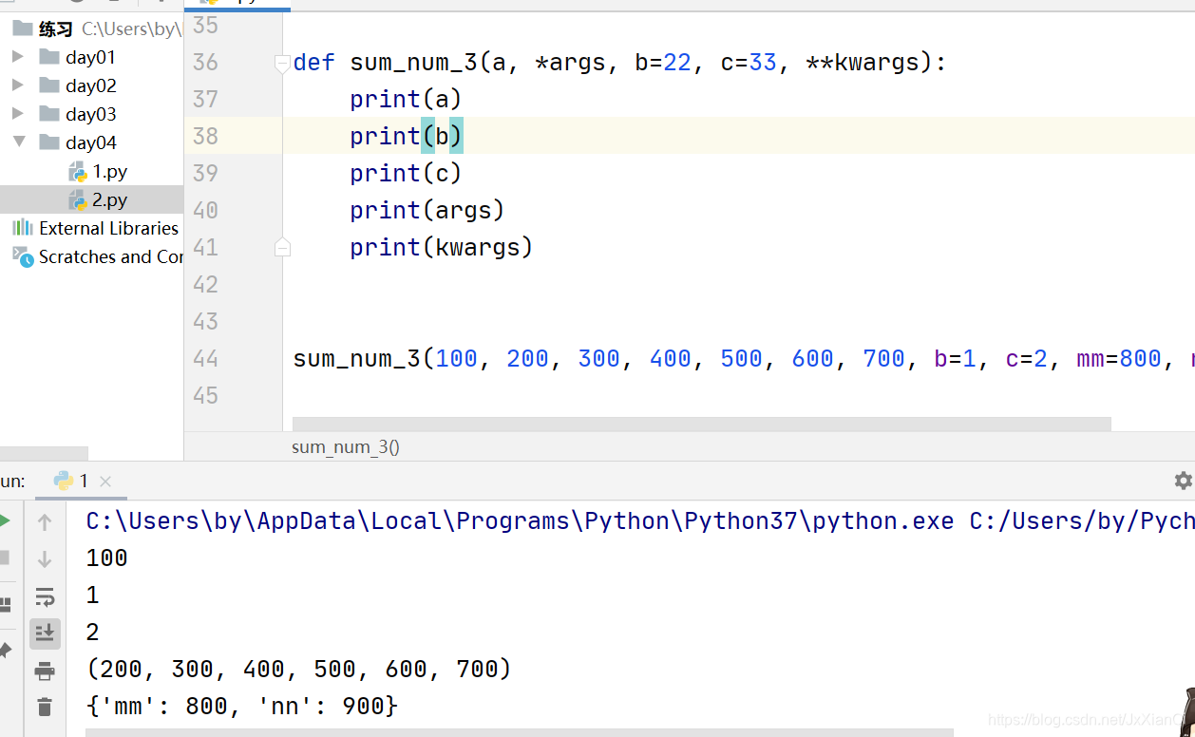This screenshot has width=1195, height=737.
Task: Close the Run tab named 1
Action: tap(105, 482)
